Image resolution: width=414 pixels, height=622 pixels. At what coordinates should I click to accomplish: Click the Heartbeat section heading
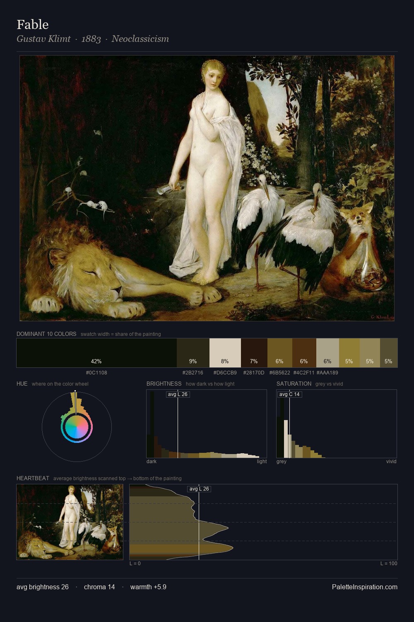(33, 478)
